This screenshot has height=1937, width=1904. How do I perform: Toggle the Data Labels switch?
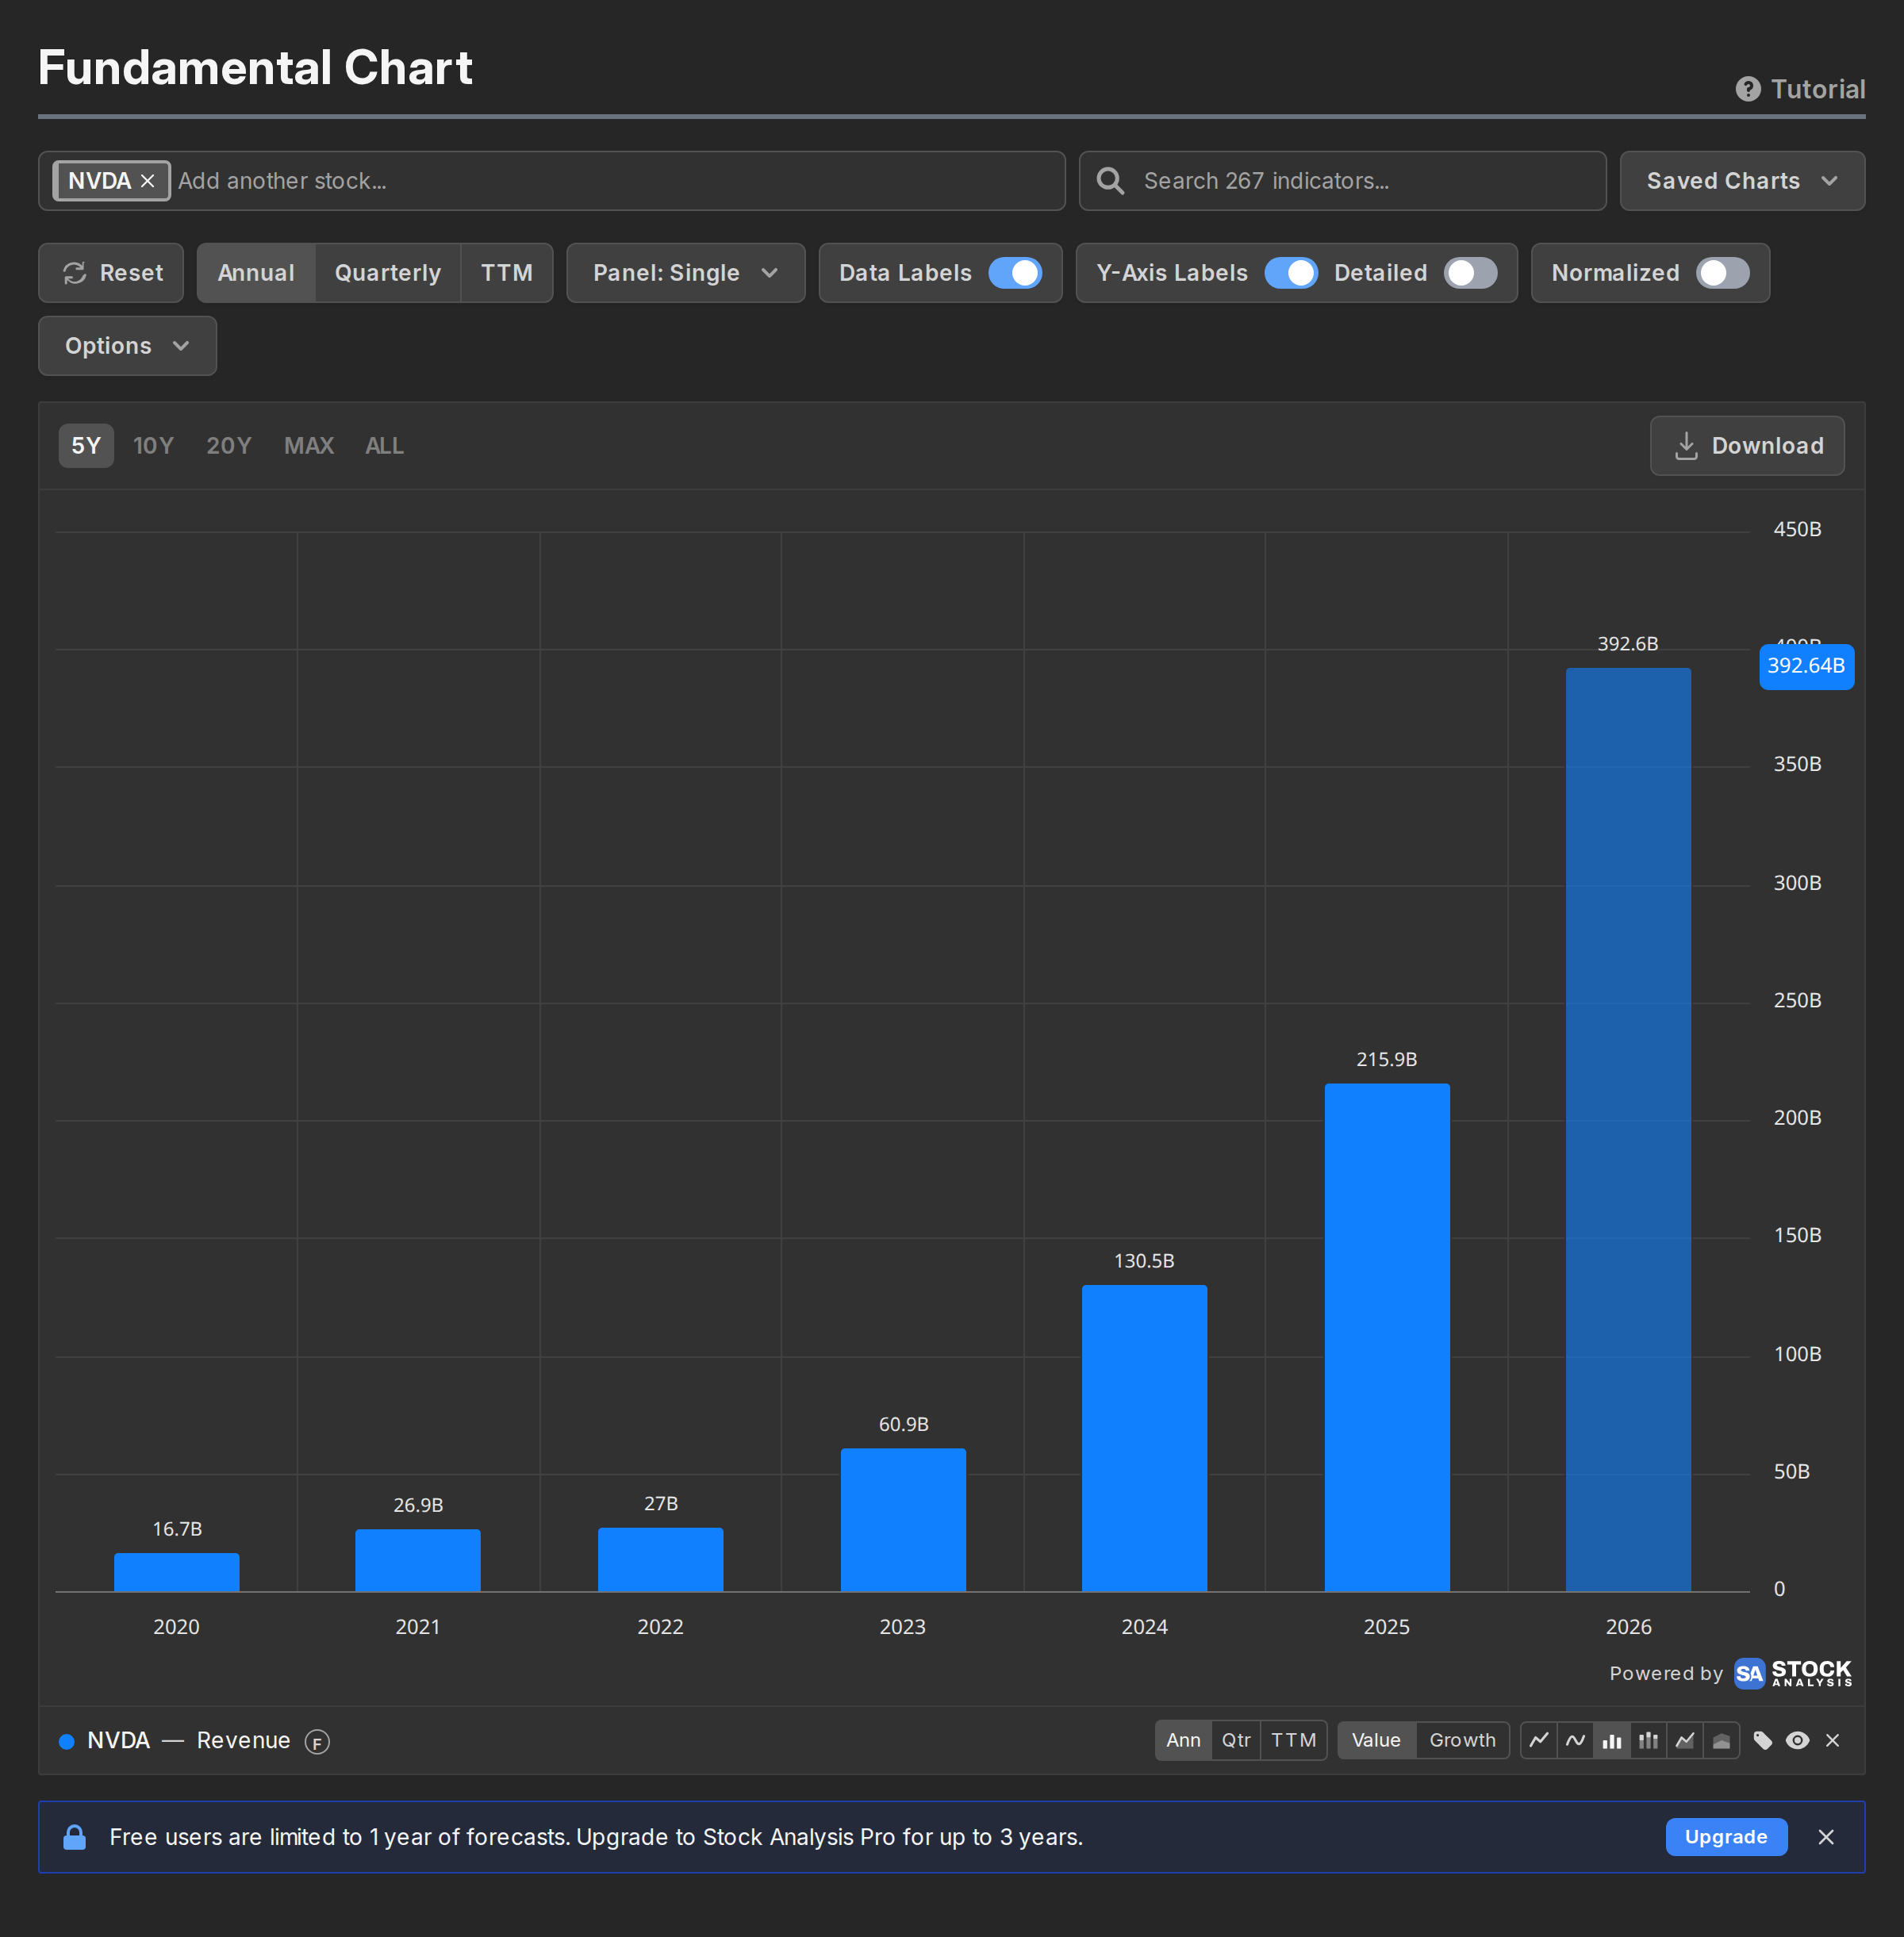tap(1015, 273)
